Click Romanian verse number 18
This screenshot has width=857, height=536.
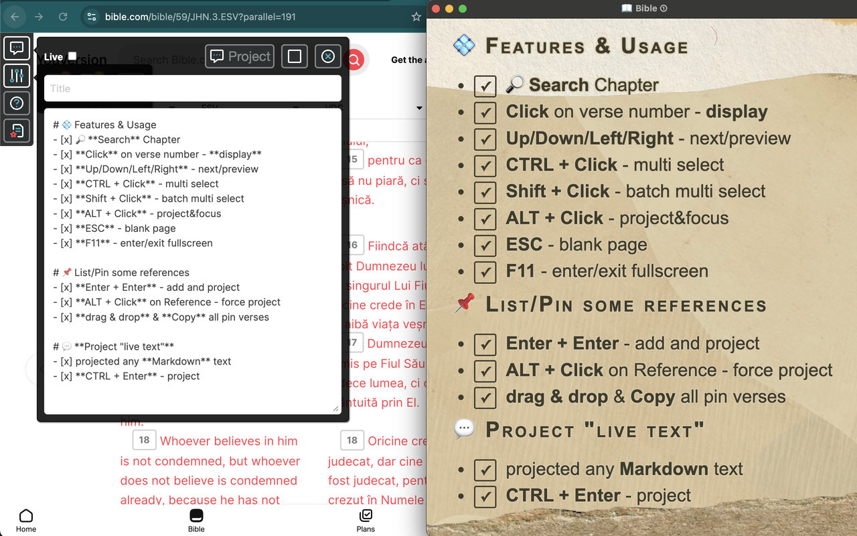(x=352, y=440)
